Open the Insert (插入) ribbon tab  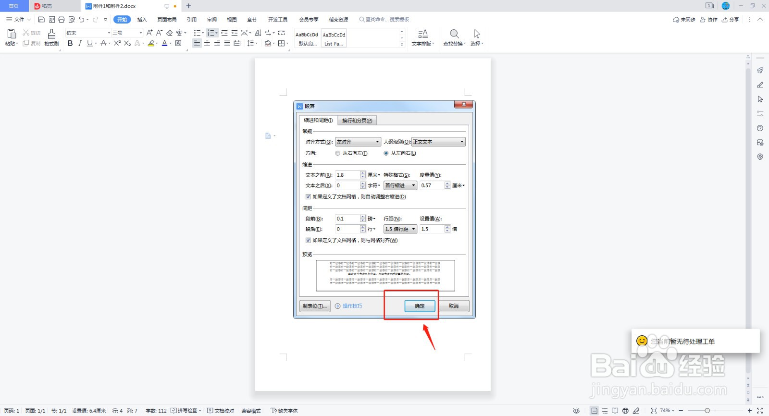click(x=142, y=20)
